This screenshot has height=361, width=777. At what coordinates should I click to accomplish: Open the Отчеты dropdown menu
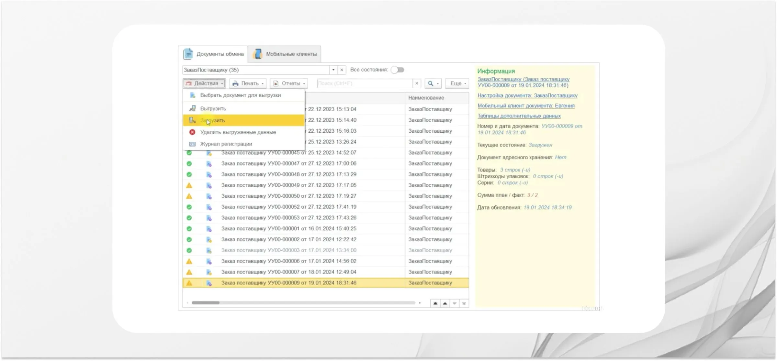(289, 83)
